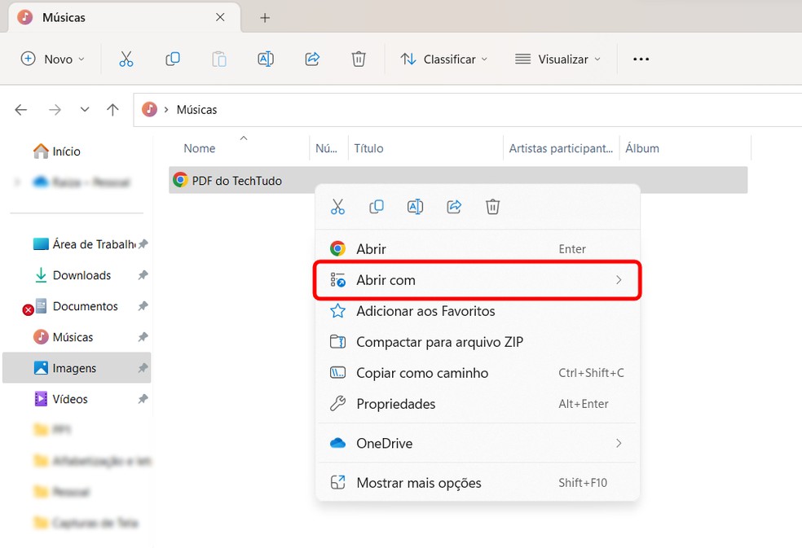Copy the file via context menu copy icon
802x548 pixels.
coord(376,206)
